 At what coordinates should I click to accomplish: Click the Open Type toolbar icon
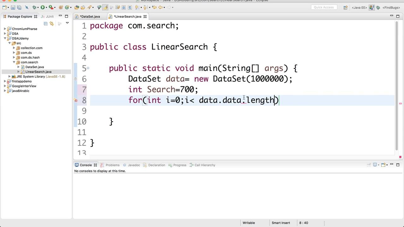point(77,7)
